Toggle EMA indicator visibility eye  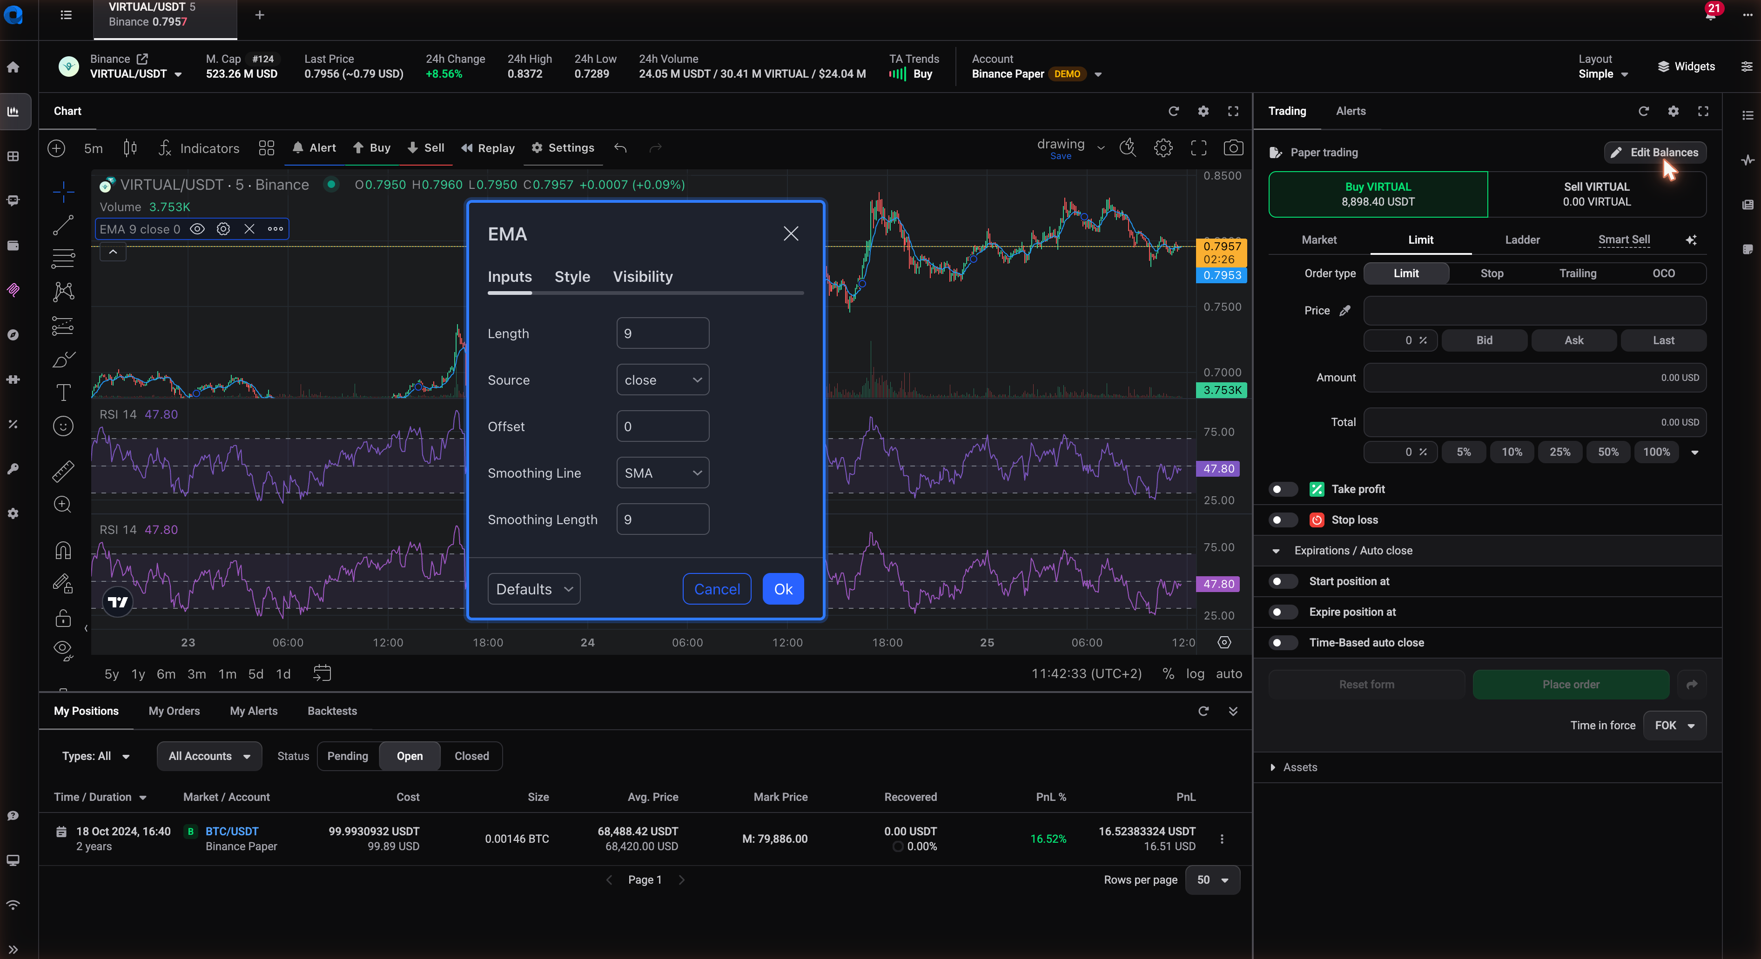tap(197, 229)
